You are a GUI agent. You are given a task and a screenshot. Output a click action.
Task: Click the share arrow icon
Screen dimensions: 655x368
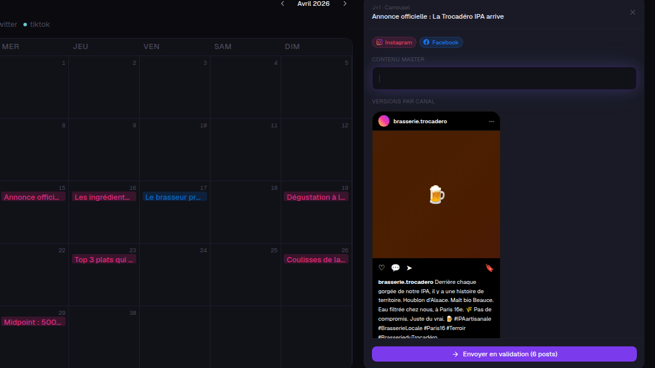click(x=409, y=268)
